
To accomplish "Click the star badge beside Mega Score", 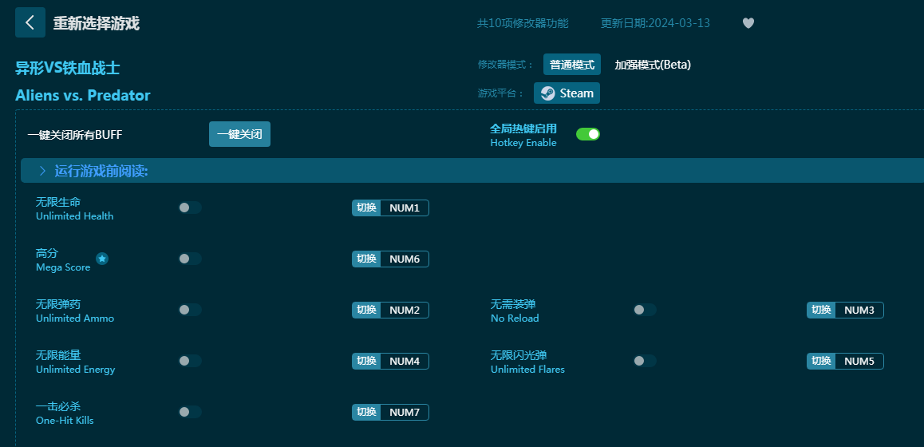I will (x=102, y=259).
